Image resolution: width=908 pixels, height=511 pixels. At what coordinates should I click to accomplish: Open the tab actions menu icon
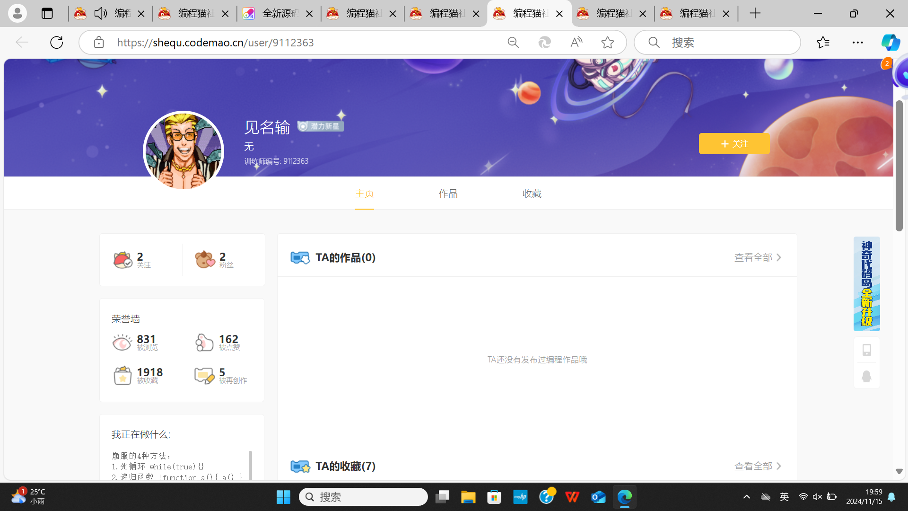[x=47, y=14]
